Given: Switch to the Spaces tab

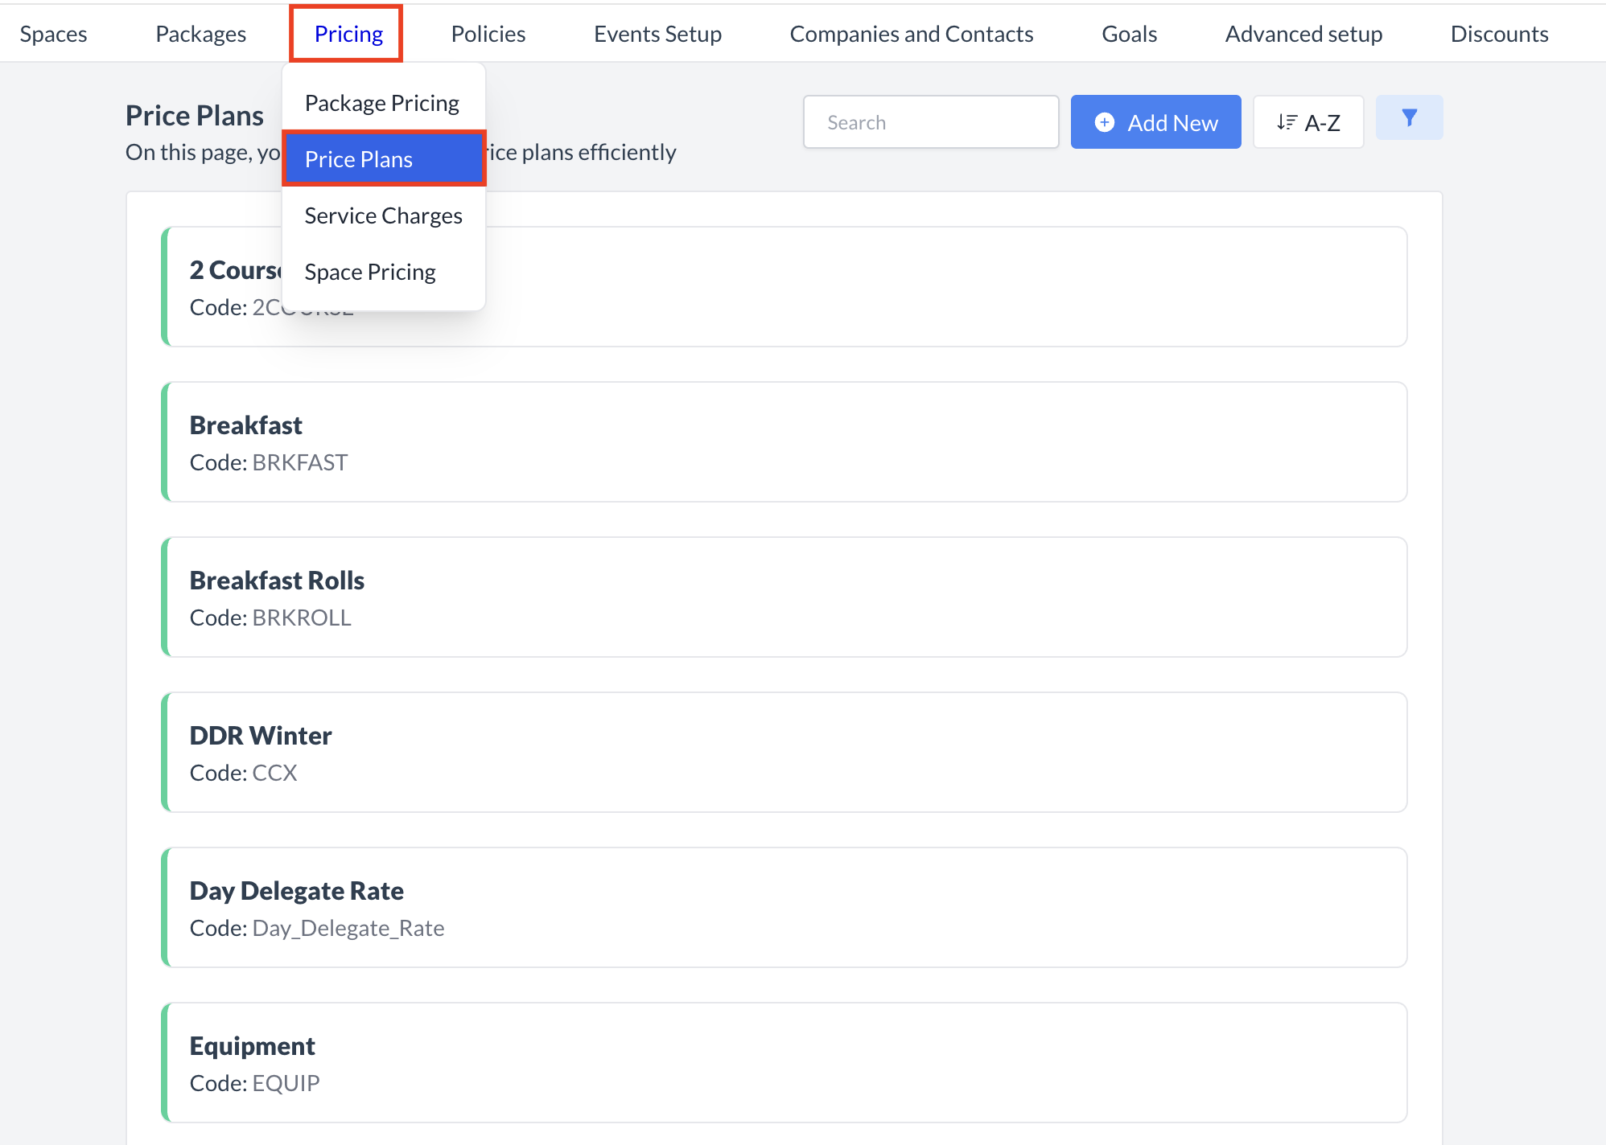Looking at the screenshot, I should [x=53, y=34].
